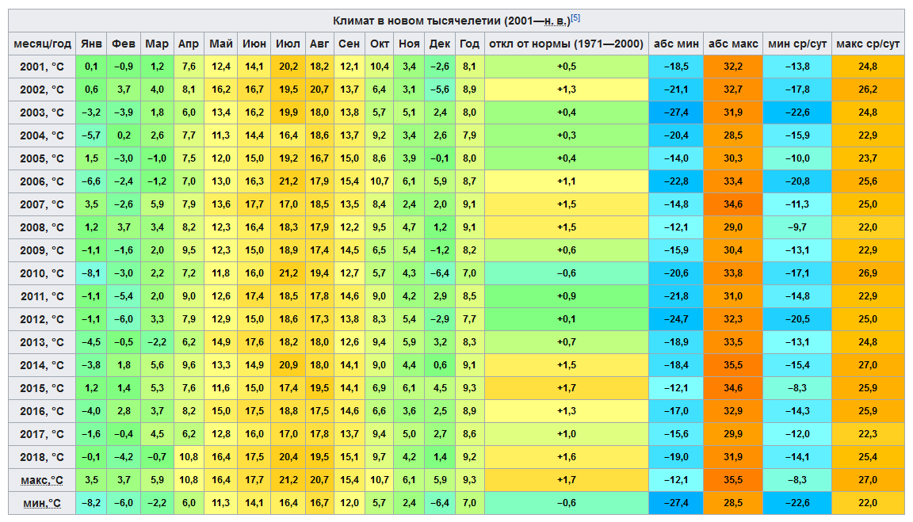This screenshot has height=522, width=913.
Task: Click the 'Дек' month column header
Action: click(440, 44)
